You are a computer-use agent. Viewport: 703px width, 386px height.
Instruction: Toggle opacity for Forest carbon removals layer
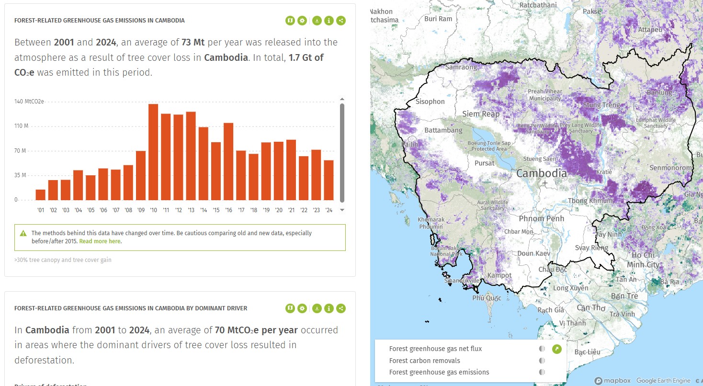pos(542,361)
